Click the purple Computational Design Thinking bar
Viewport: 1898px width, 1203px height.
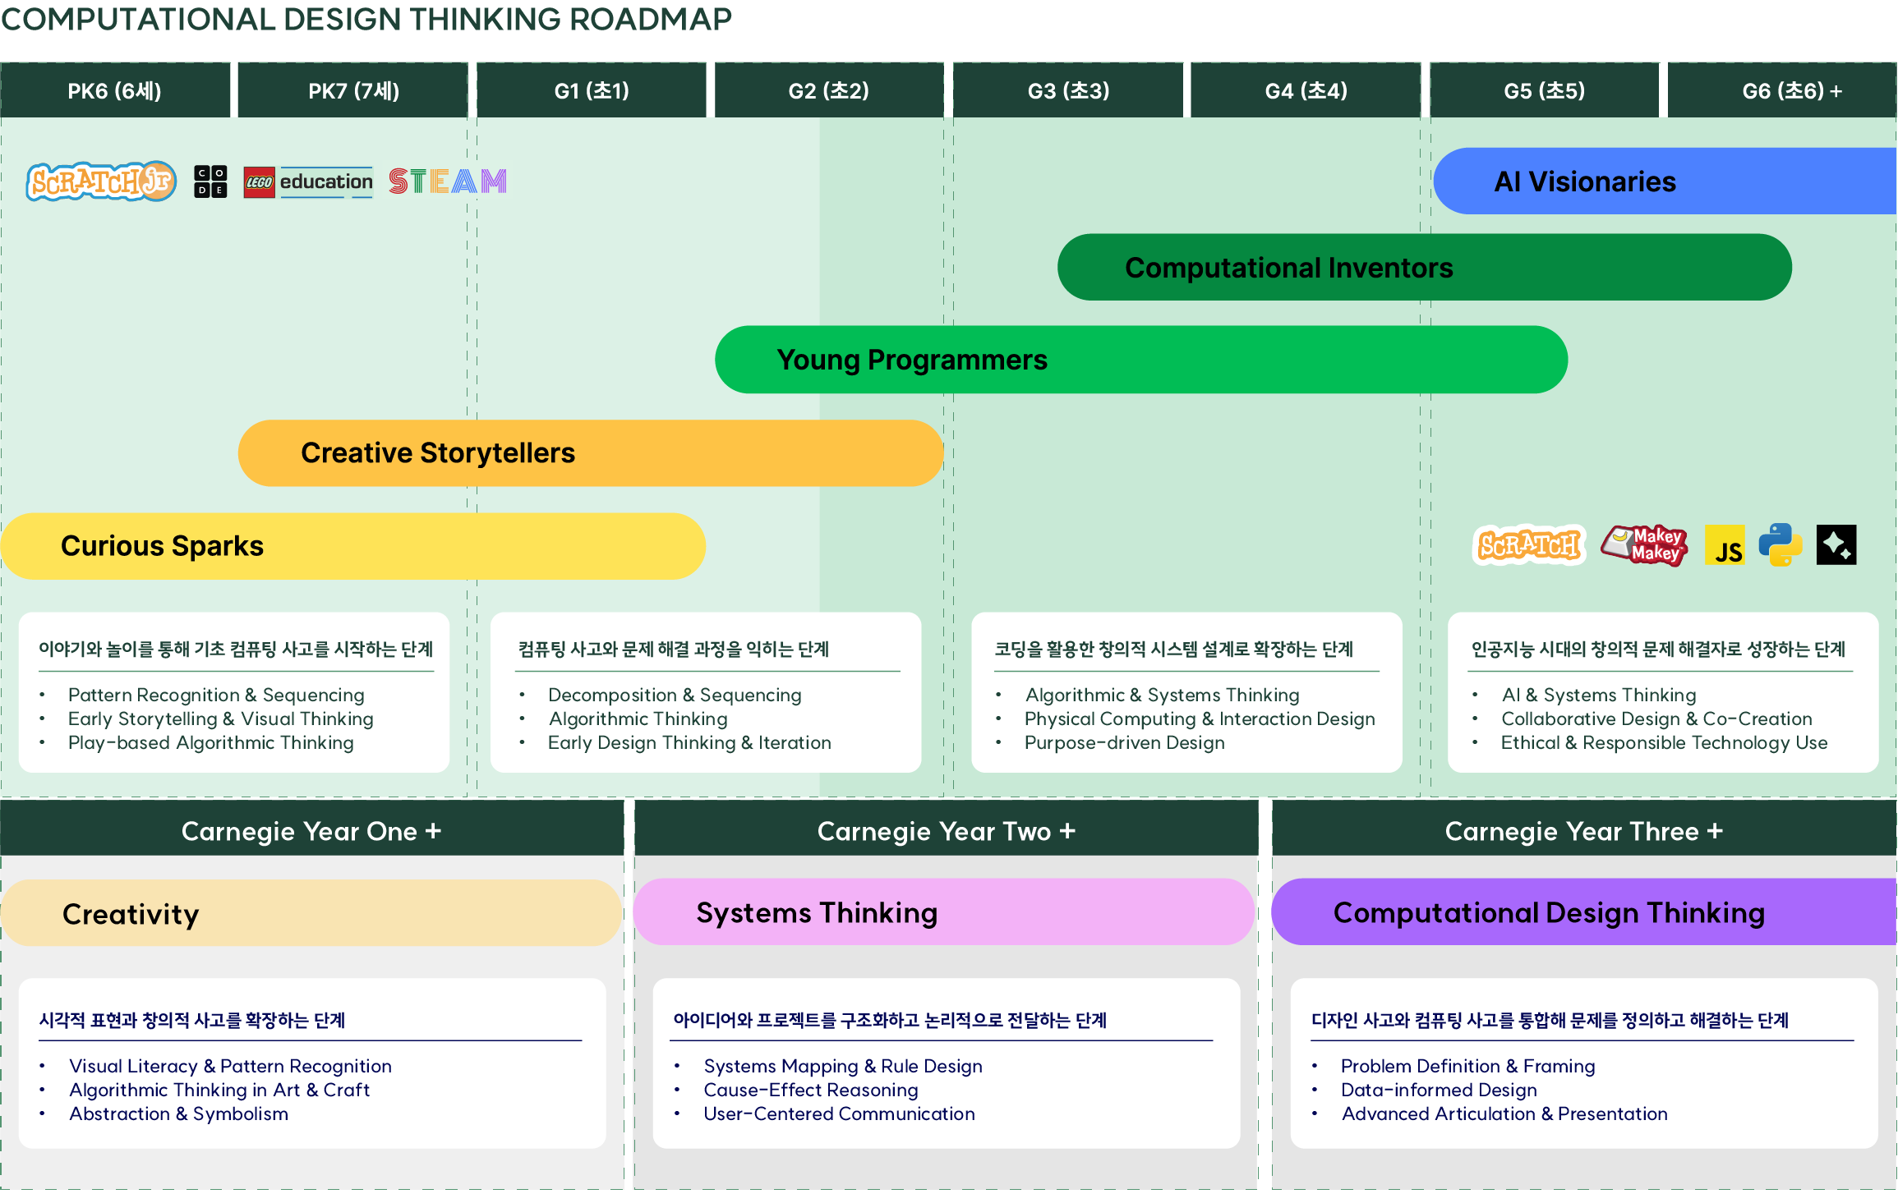pyautogui.click(x=1583, y=912)
